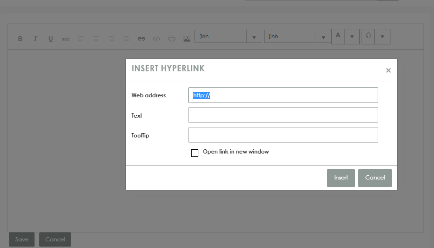Apply strikethrough formatting in toolbar
The image size is (434, 248).
tap(66, 39)
